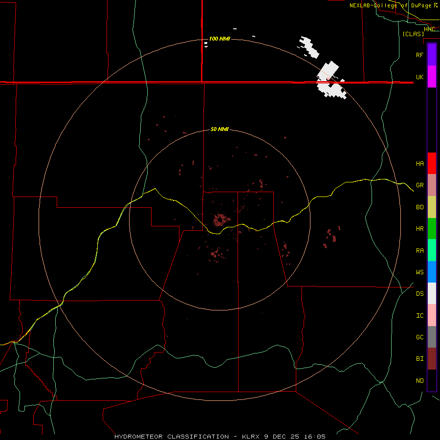Screen dimensions: 440x440
Task: Click the [CLAS] label above the legend
Action: 413,34
